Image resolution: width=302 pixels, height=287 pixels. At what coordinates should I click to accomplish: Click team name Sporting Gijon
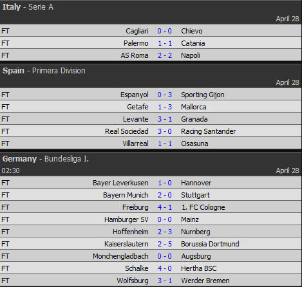tap(203, 95)
